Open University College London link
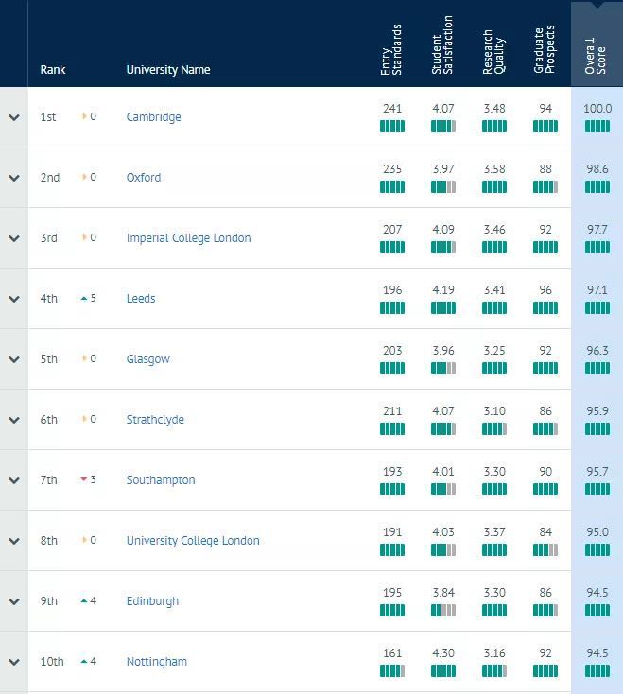Screen dimensions: 623x694 [193, 541]
